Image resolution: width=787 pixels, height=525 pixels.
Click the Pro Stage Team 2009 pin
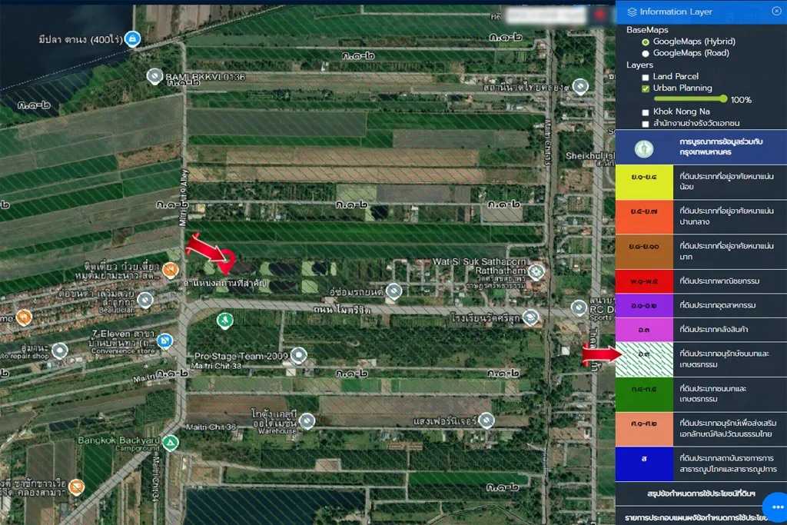299,355
